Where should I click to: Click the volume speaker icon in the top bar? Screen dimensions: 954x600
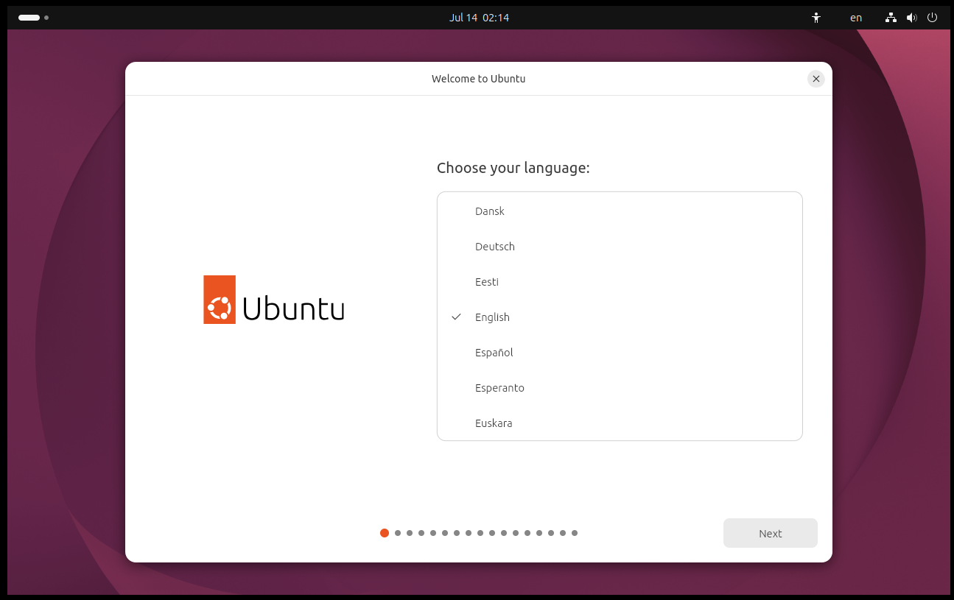pos(911,18)
